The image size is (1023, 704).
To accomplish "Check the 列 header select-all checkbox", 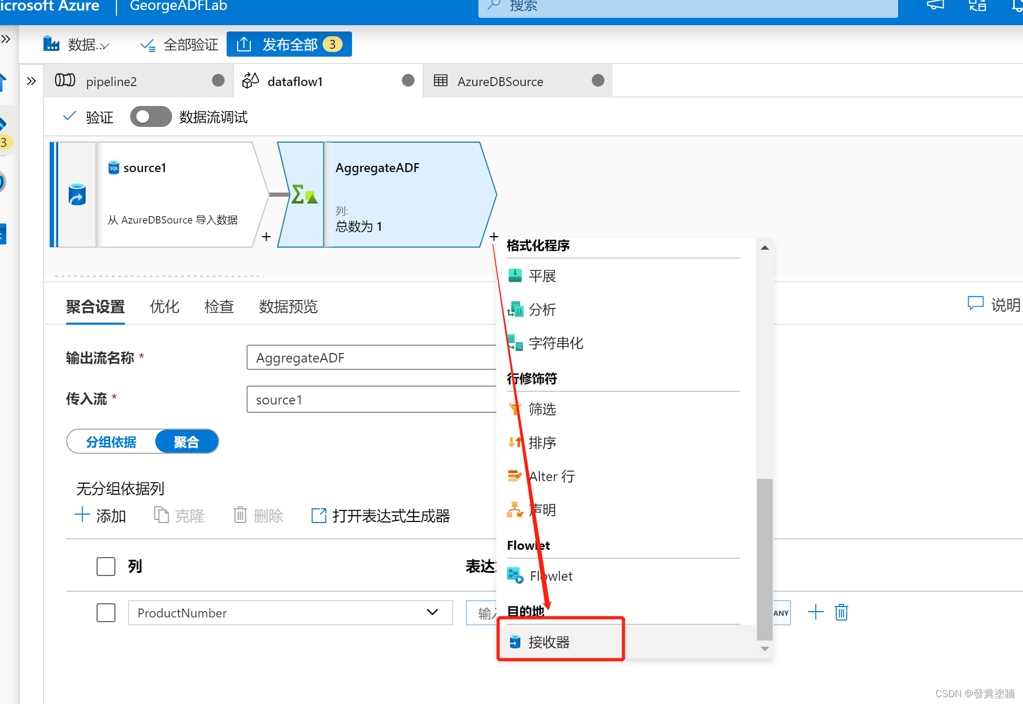I will [x=105, y=567].
